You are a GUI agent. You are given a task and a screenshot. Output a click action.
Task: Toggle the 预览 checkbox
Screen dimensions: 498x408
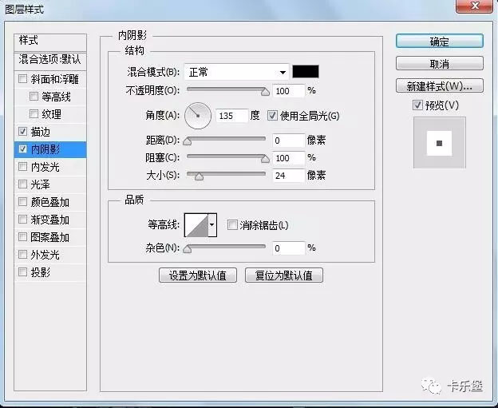pos(417,105)
